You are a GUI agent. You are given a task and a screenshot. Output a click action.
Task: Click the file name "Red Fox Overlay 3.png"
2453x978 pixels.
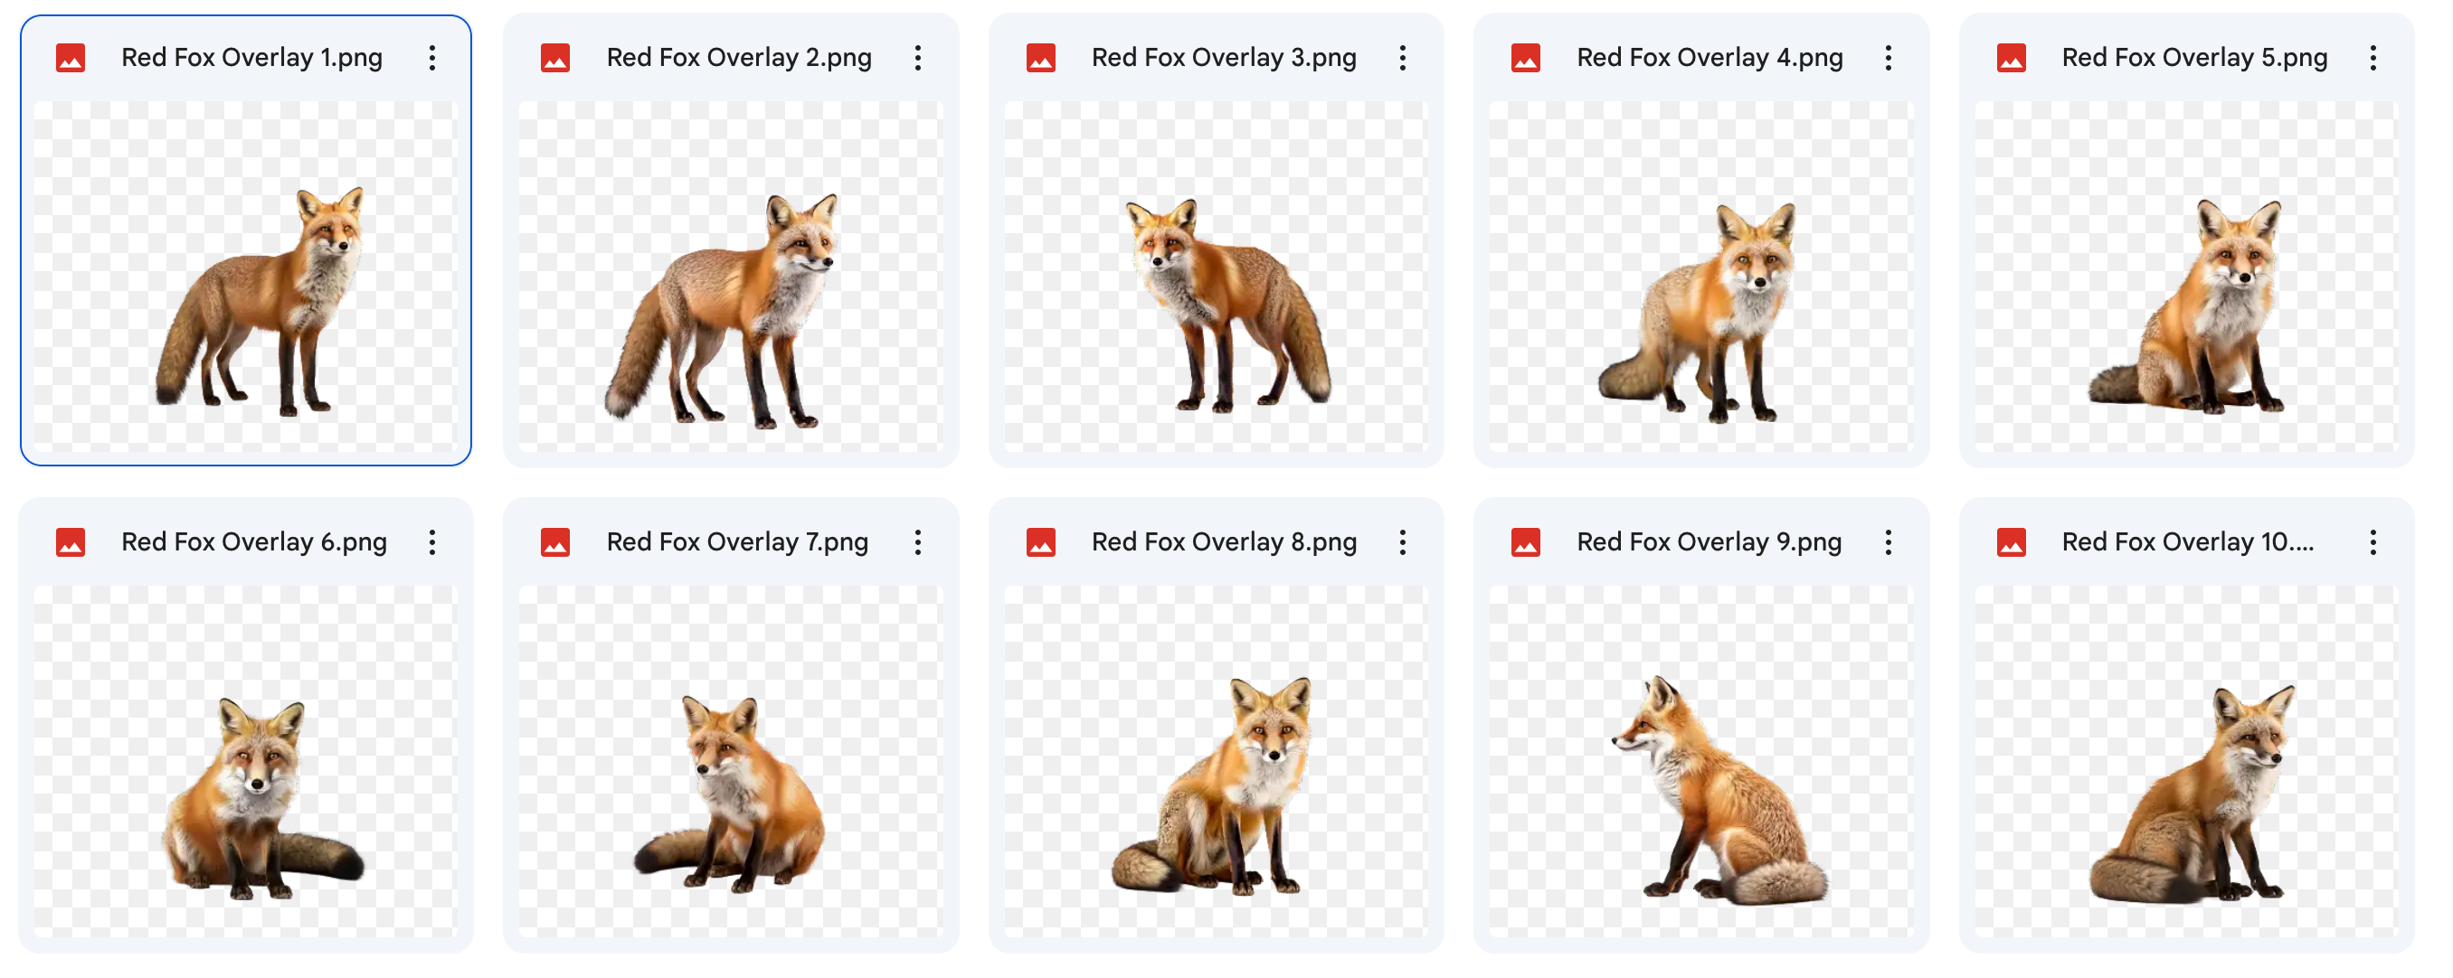point(1224,58)
